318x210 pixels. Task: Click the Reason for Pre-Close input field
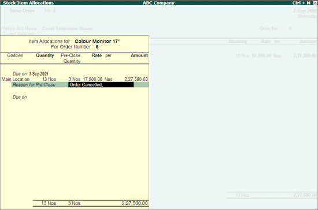point(101,85)
